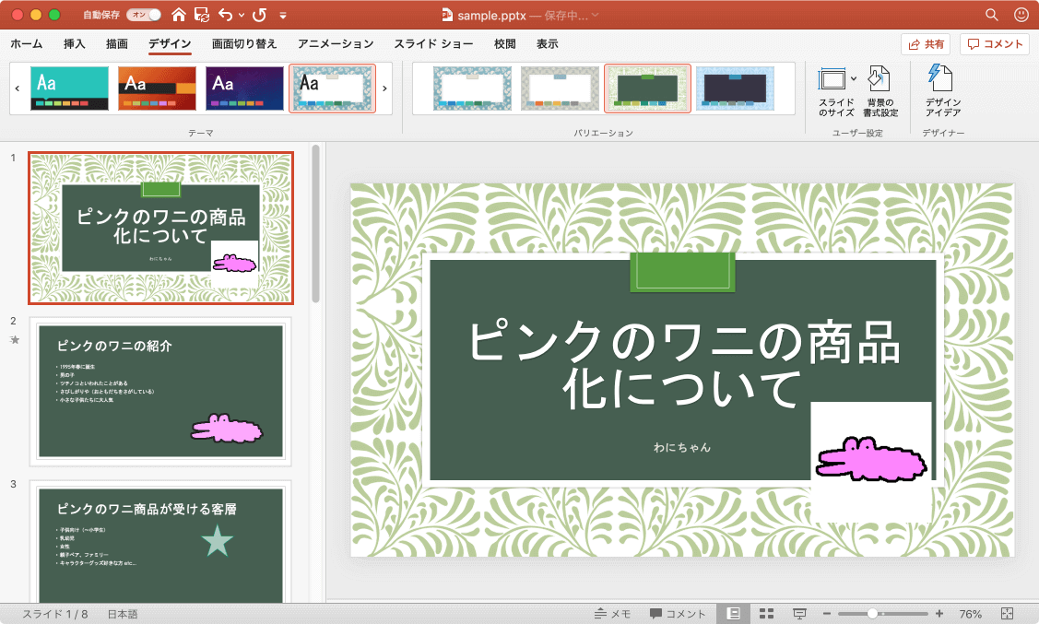Toggle the メモ notes pane
The width and height of the screenshot is (1039, 624).
[x=612, y=614]
